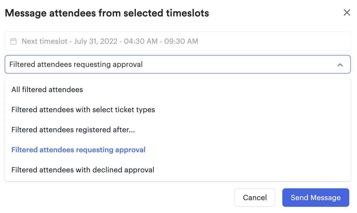This screenshot has width=357, height=213.
Task: Pick Filtered attendees registered after… option
Action: tap(178, 130)
